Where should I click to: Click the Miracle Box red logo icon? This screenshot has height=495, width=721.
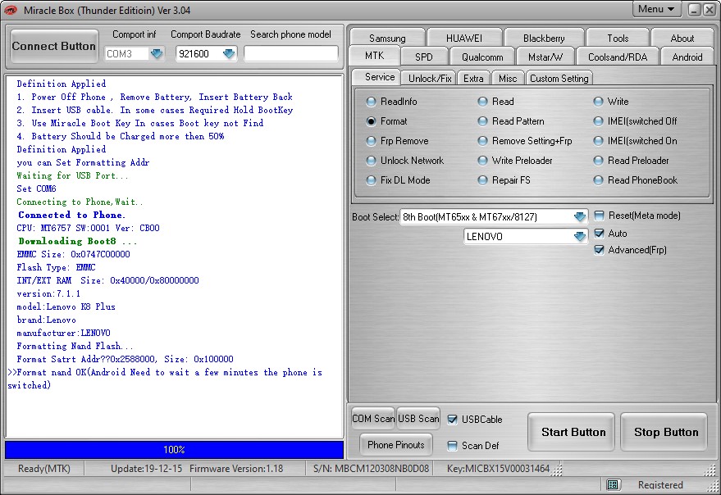(11, 10)
